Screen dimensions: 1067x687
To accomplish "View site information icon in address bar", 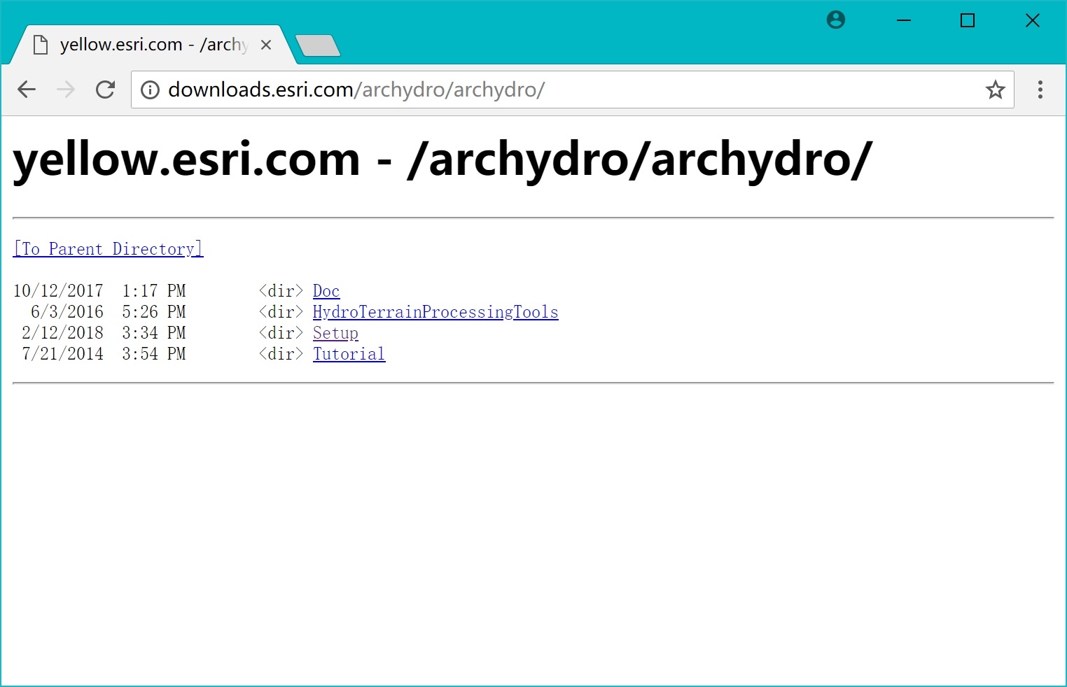I will tap(150, 90).
